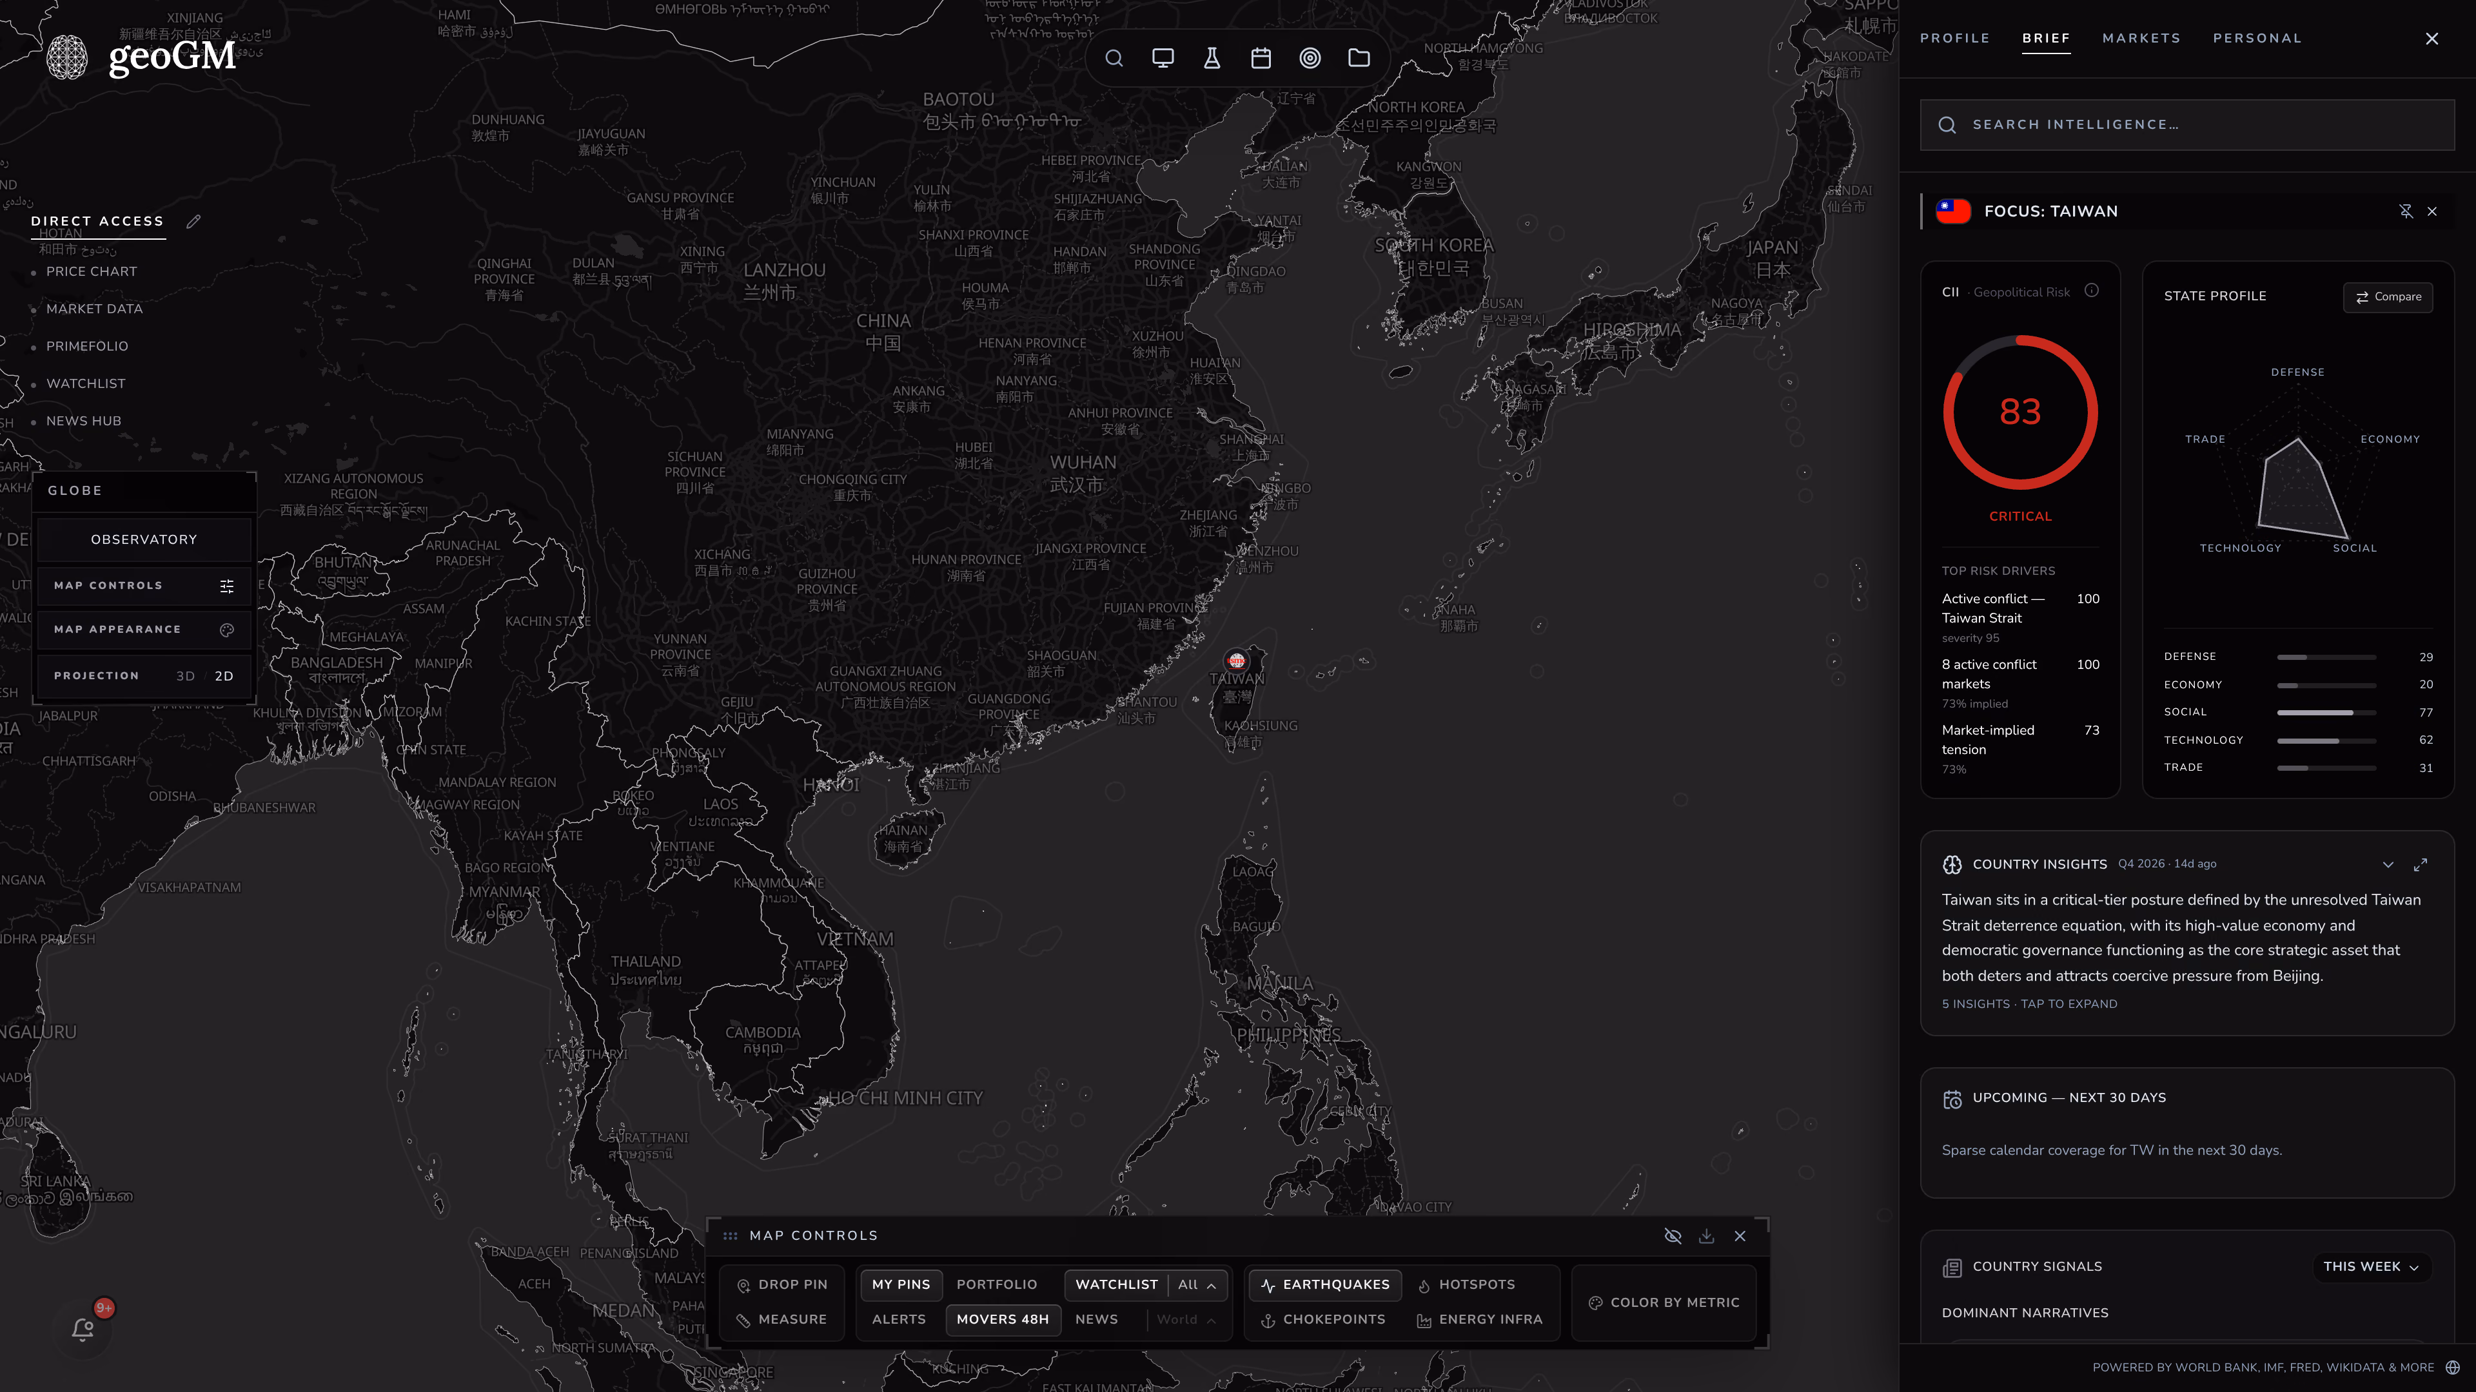The image size is (2476, 1392).
Task: Click Measure tool
Action: pos(780,1320)
